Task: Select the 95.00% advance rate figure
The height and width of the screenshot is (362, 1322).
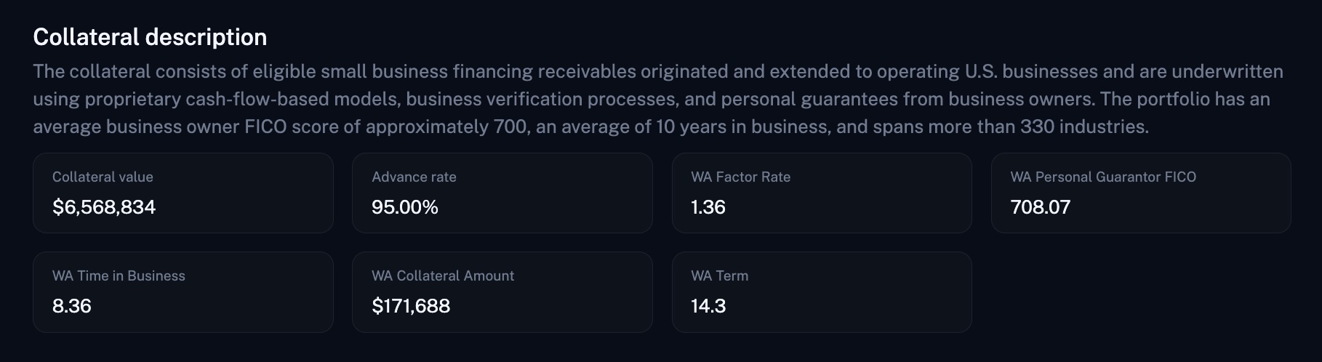Action: (405, 207)
